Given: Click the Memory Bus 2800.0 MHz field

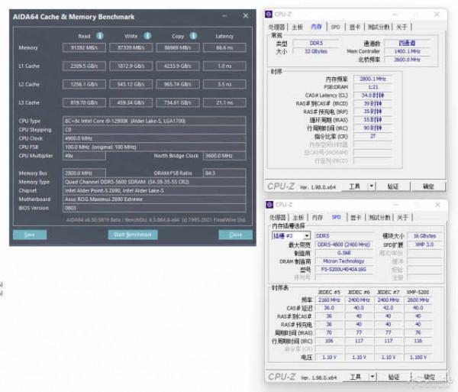Looking at the screenshot, I should [x=84, y=173].
